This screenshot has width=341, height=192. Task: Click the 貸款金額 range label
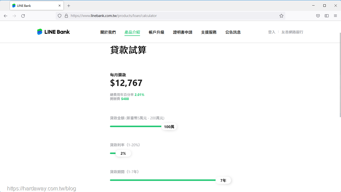(x=137, y=118)
